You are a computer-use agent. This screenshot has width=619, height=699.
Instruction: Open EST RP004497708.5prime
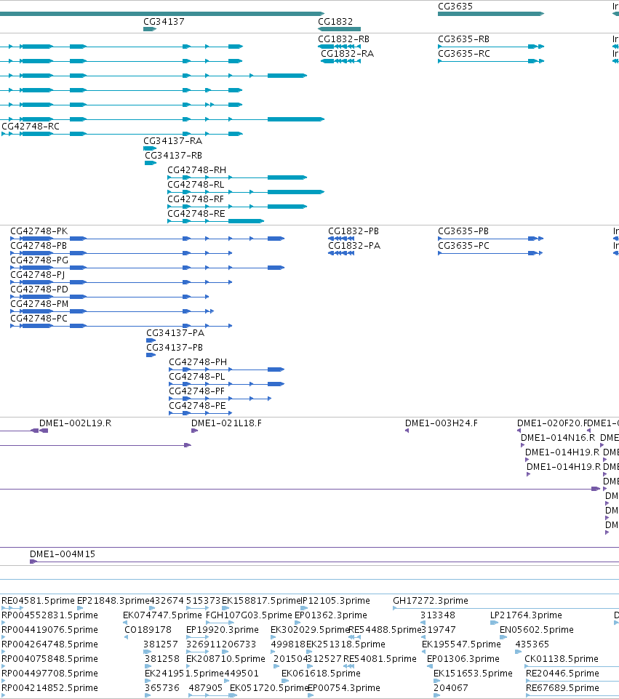(49, 674)
